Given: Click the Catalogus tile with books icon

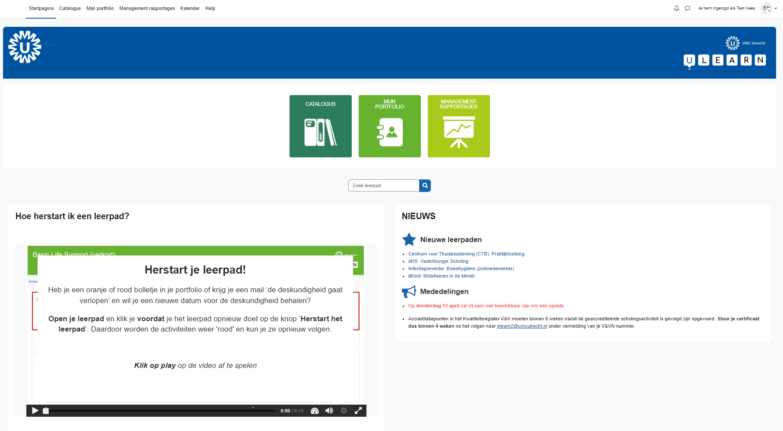Looking at the screenshot, I should pyautogui.click(x=320, y=126).
